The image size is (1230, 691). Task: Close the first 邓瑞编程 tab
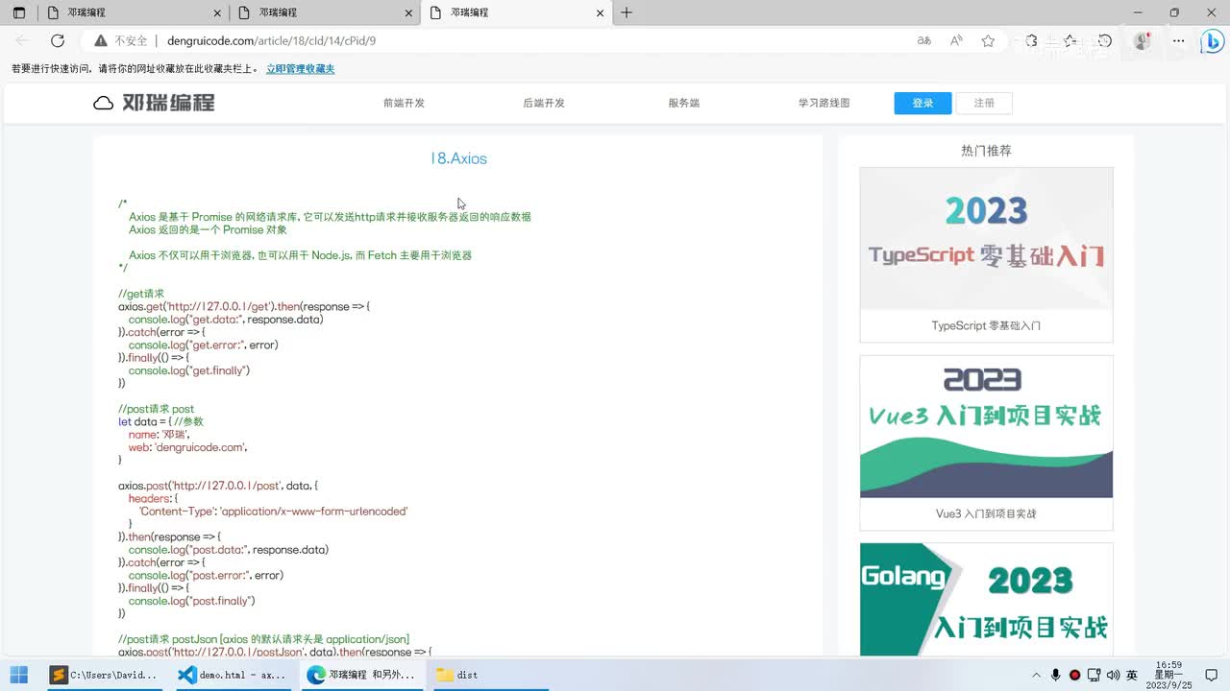pos(217,12)
